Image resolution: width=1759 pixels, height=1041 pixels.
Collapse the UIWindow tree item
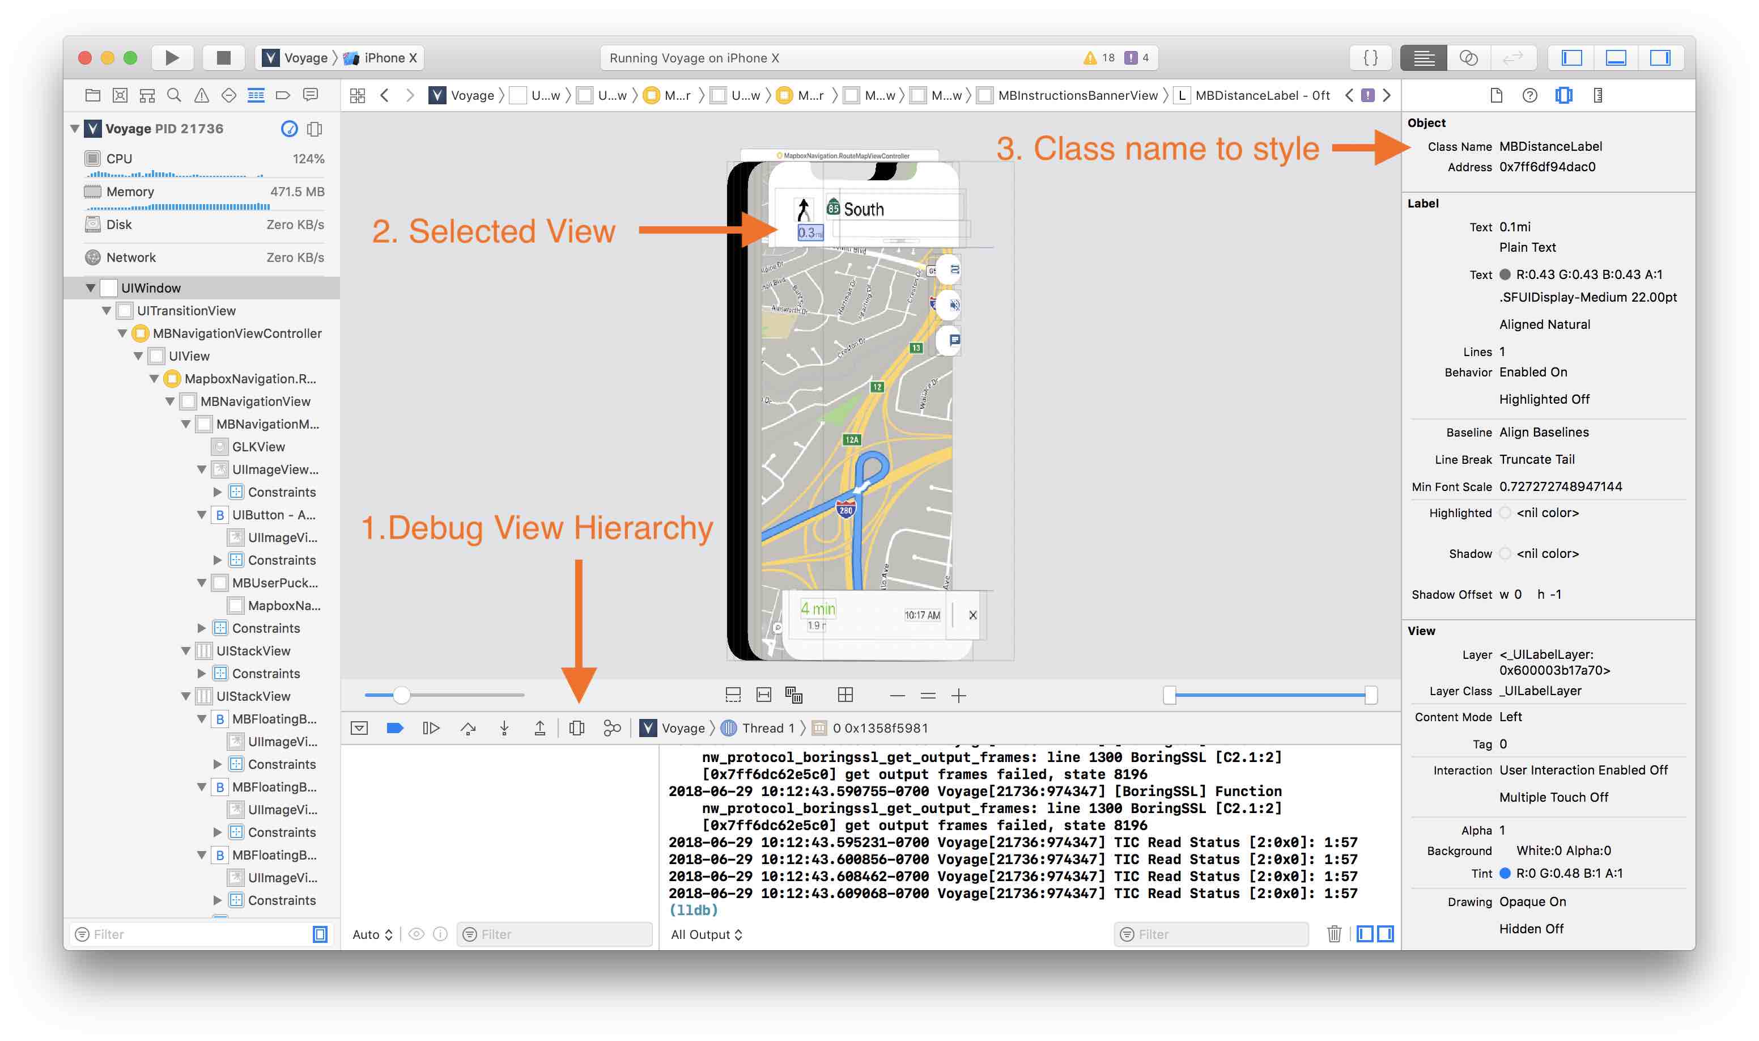click(x=91, y=287)
